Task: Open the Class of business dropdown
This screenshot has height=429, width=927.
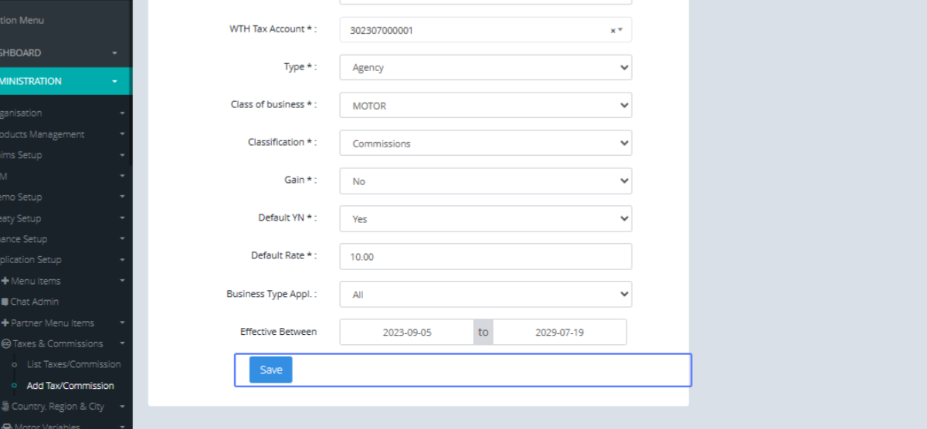Action: pos(485,105)
